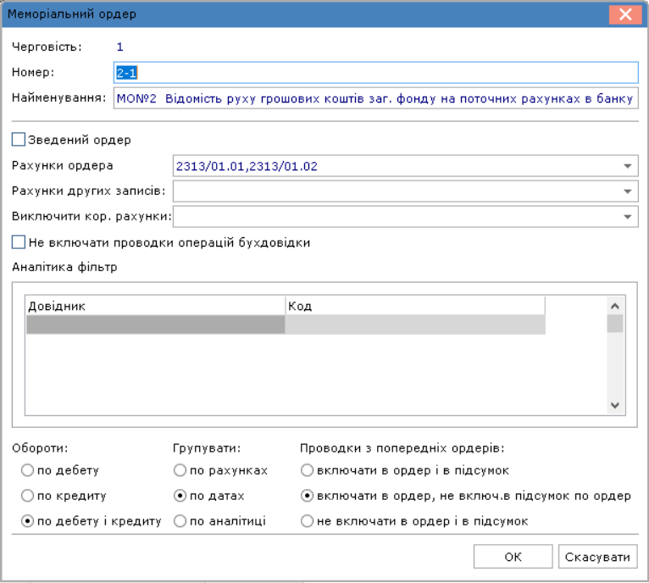The height and width of the screenshot is (583, 649).
Task: Select не включати в ордер і в підсумок
Action: [x=307, y=521]
